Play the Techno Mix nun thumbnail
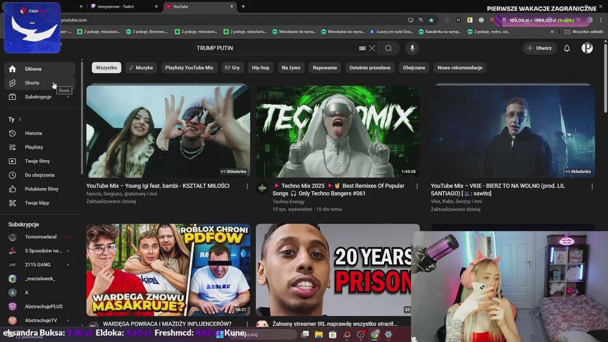Image resolution: width=608 pixels, height=342 pixels. coord(338,132)
